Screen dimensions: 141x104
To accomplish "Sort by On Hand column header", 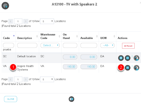I will pyautogui.click(x=66, y=36).
